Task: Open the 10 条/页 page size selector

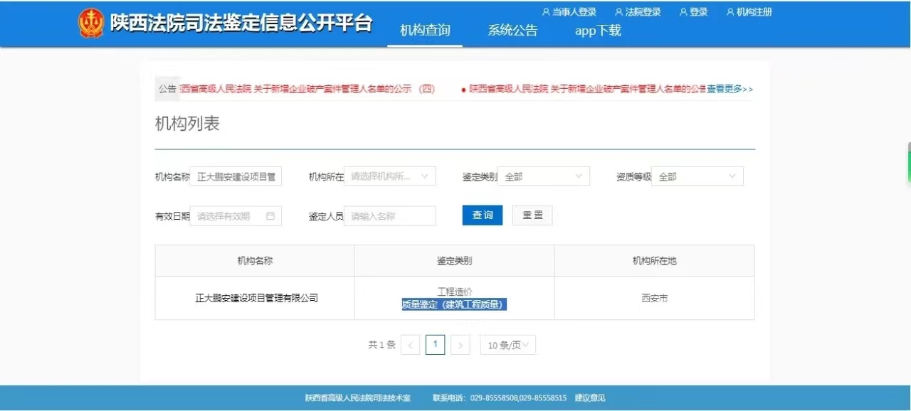Action: click(508, 346)
